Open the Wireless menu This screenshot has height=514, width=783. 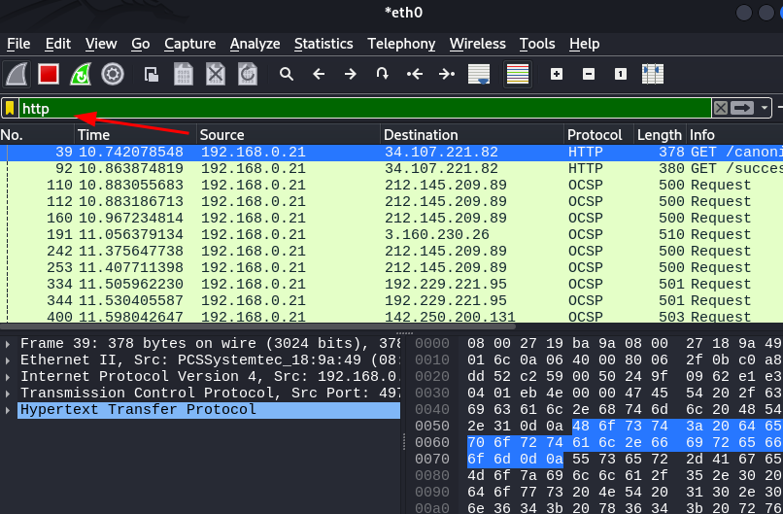[477, 44]
